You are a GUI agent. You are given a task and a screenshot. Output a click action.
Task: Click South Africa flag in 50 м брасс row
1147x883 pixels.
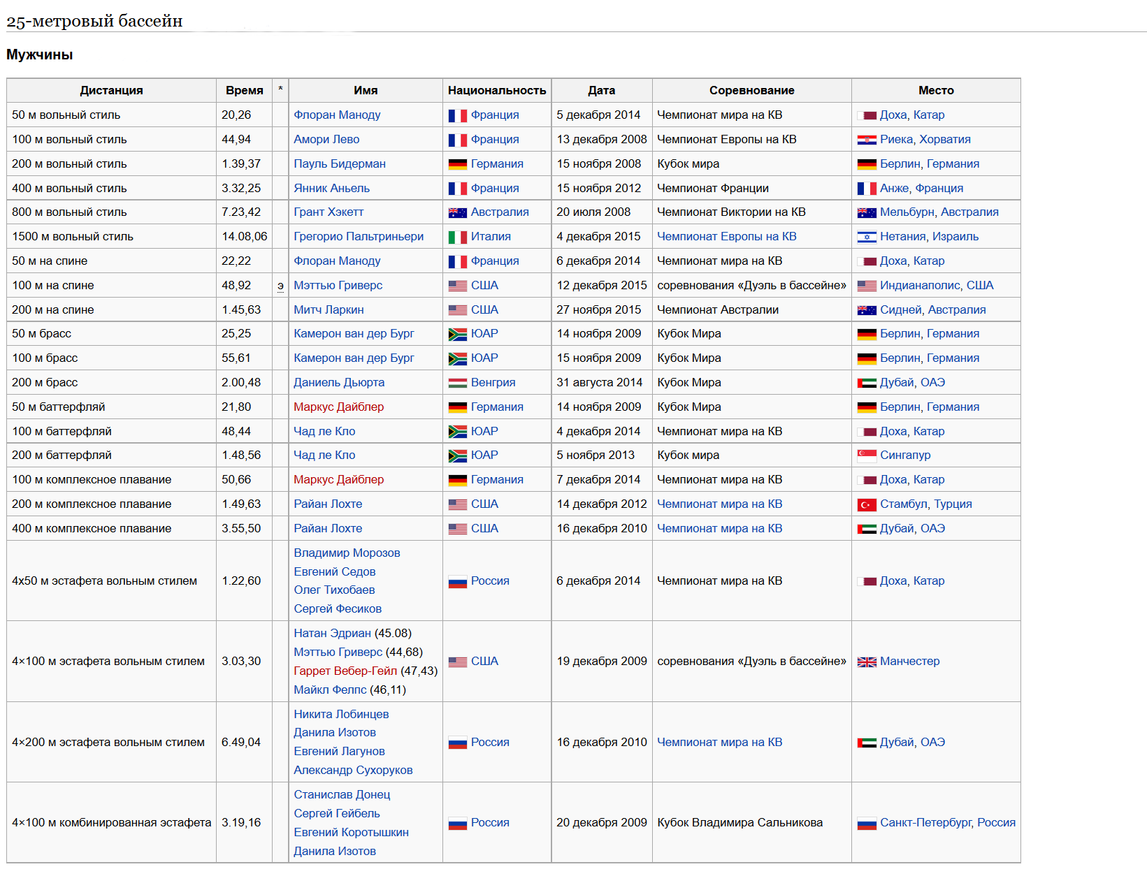point(457,335)
